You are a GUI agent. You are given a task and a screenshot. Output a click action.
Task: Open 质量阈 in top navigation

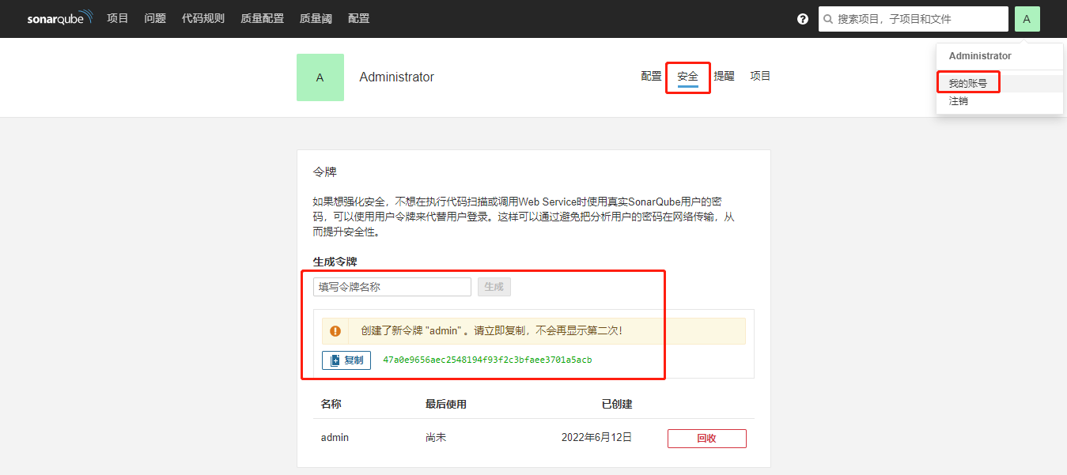[x=316, y=18]
